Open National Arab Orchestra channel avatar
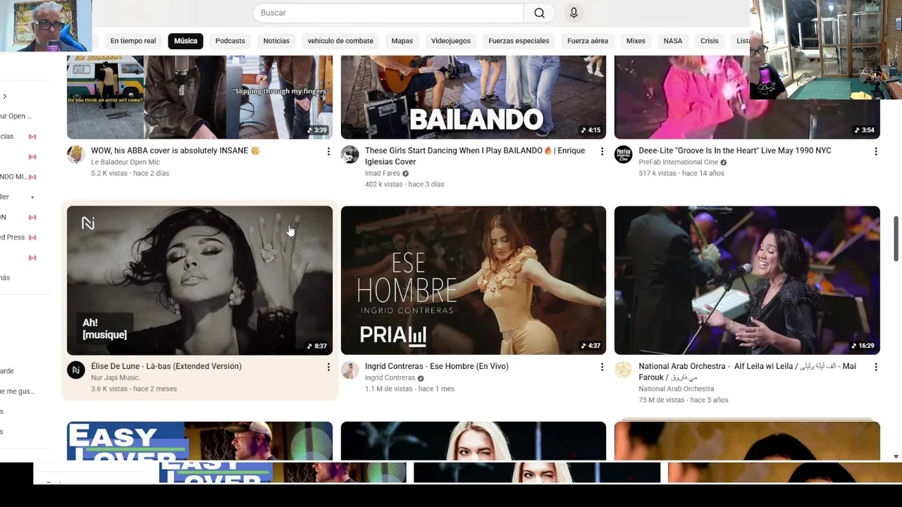 click(x=624, y=370)
